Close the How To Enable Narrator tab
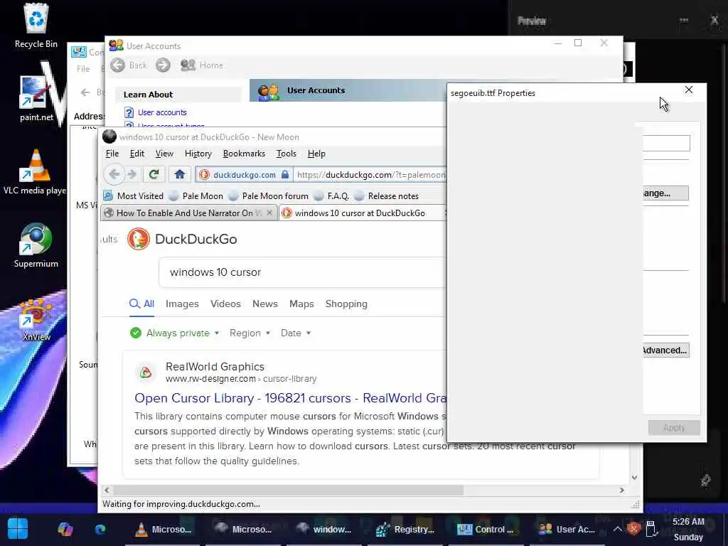This screenshot has width=728, height=546. pos(269,213)
